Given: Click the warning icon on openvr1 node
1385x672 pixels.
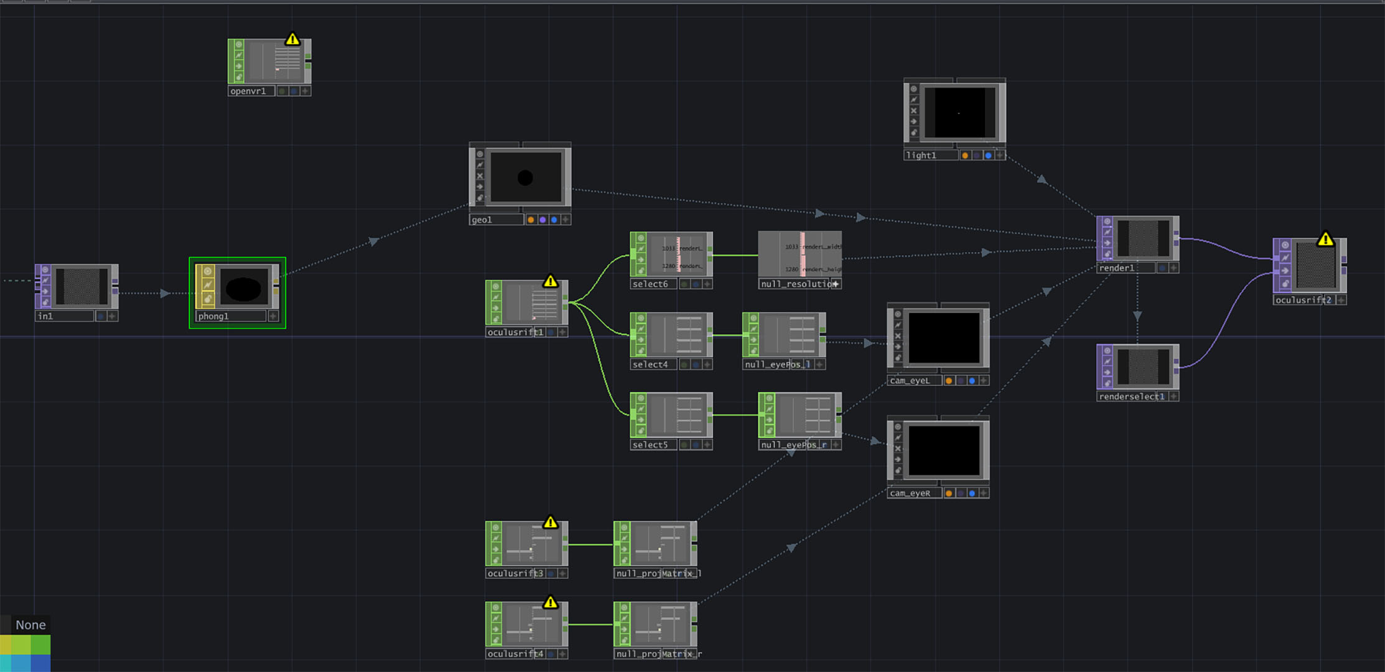Looking at the screenshot, I should 292,39.
